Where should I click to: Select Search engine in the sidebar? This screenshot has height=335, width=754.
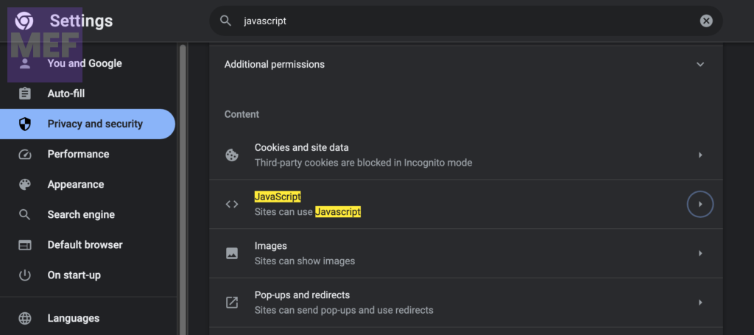coord(81,214)
